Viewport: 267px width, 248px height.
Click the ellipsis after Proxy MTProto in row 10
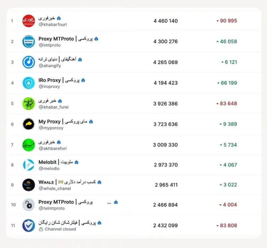109,202
